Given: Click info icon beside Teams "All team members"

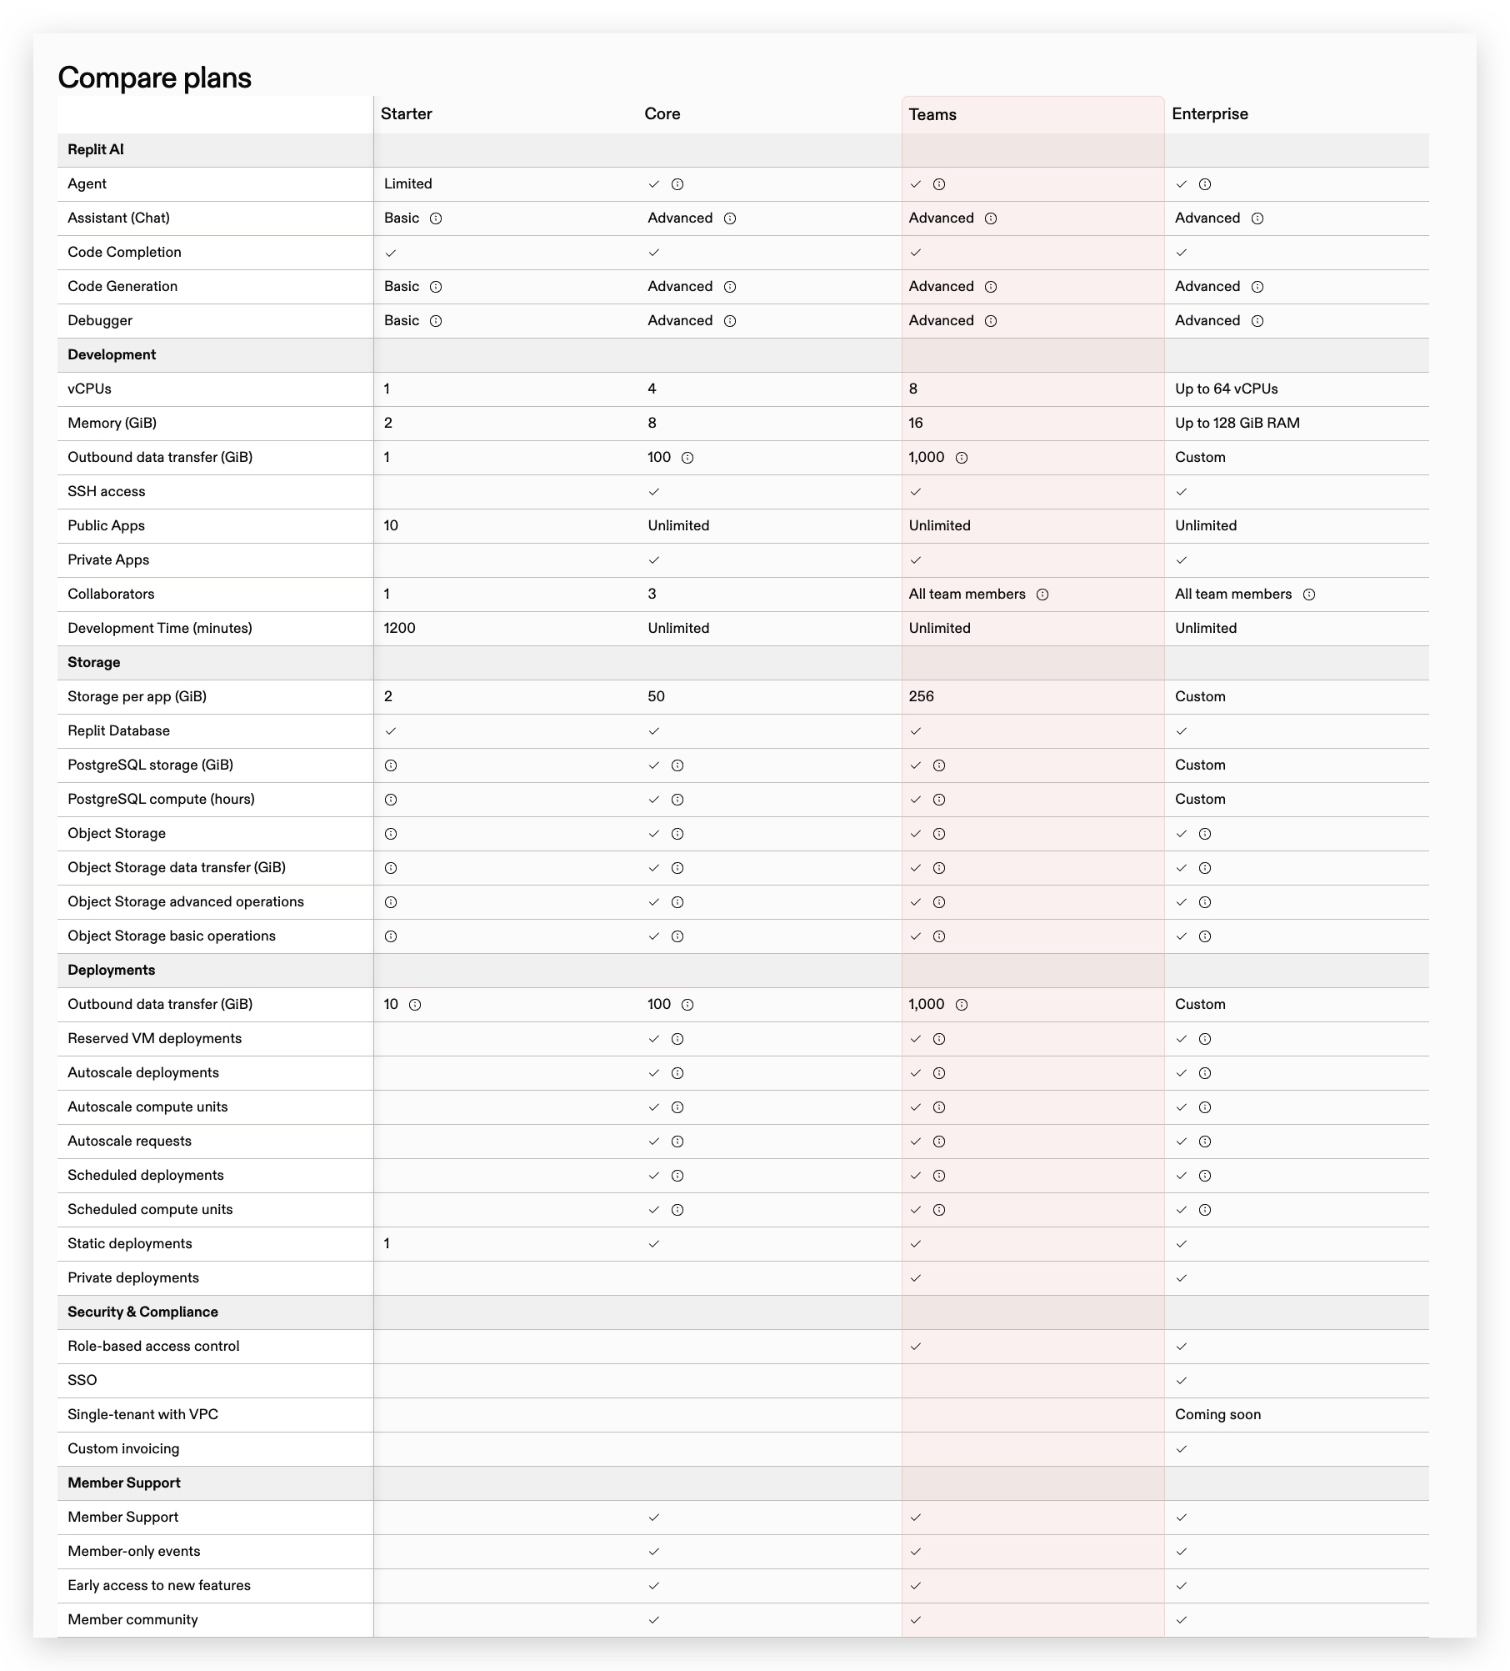Looking at the screenshot, I should (x=1042, y=595).
